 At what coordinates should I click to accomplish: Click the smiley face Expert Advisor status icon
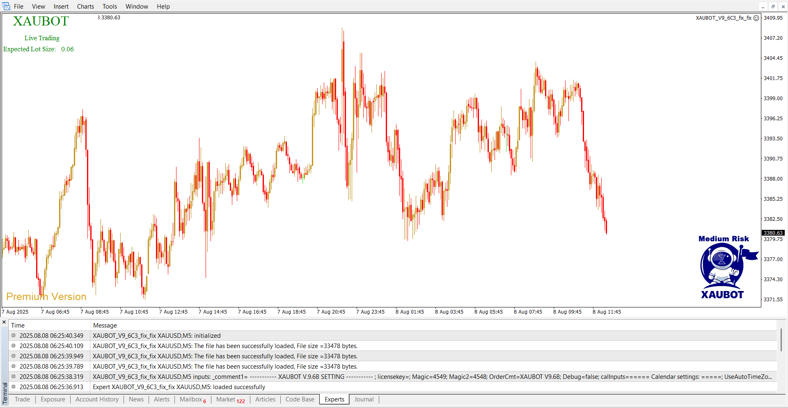pos(756,18)
